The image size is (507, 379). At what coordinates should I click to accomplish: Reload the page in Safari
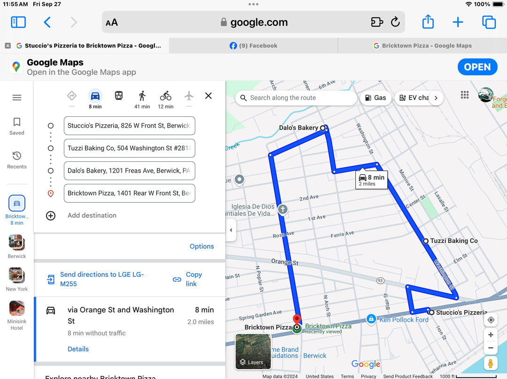[x=395, y=22]
